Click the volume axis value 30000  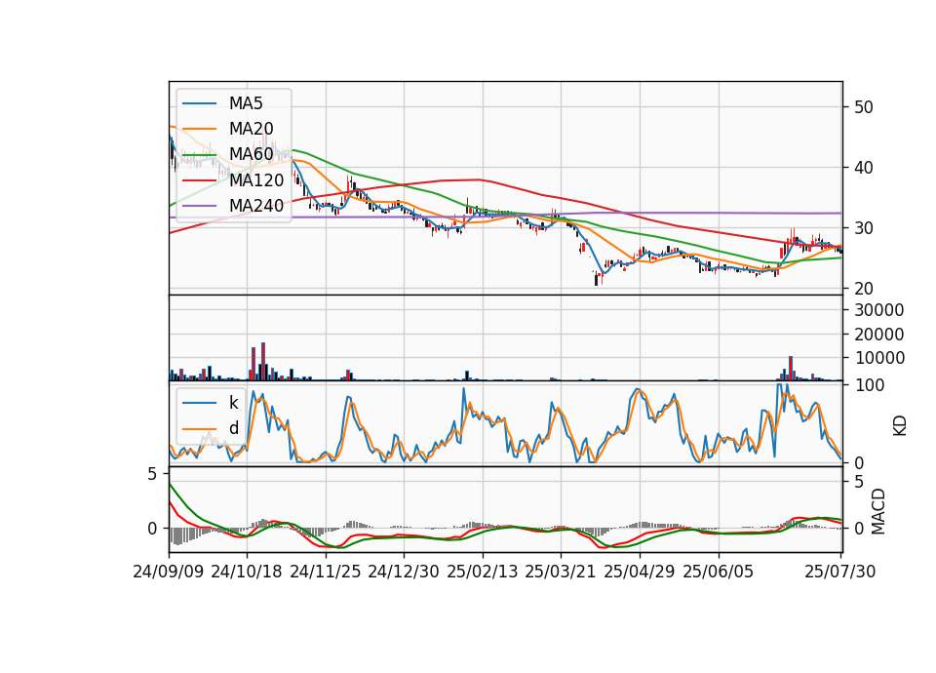point(879,310)
